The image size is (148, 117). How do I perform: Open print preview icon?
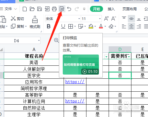pyautogui.click(x=62, y=9)
